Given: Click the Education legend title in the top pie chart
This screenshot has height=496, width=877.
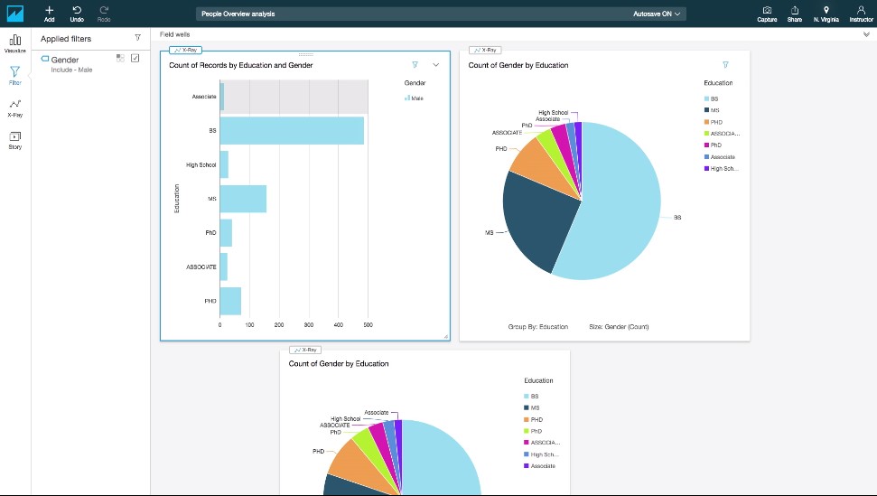Looking at the screenshot, I should tap(718, 83).
